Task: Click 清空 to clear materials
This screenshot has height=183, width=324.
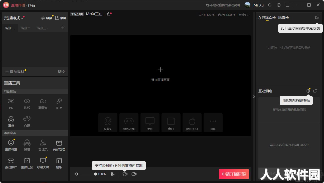Action: (x=62, y=72)
